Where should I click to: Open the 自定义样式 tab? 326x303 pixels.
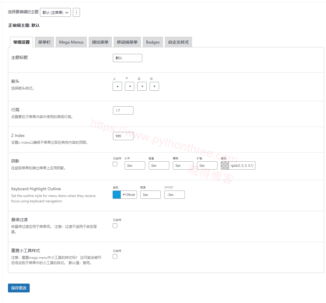pos(178,42)
